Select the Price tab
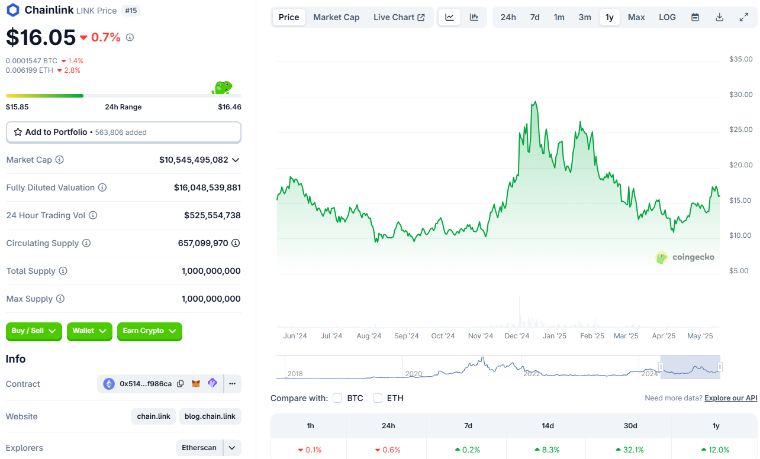The width and height of the screenshot is (760, 459). coord(289,17)
